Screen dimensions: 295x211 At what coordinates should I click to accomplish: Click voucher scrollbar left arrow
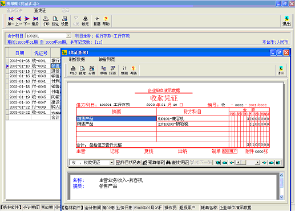(239, 163)
